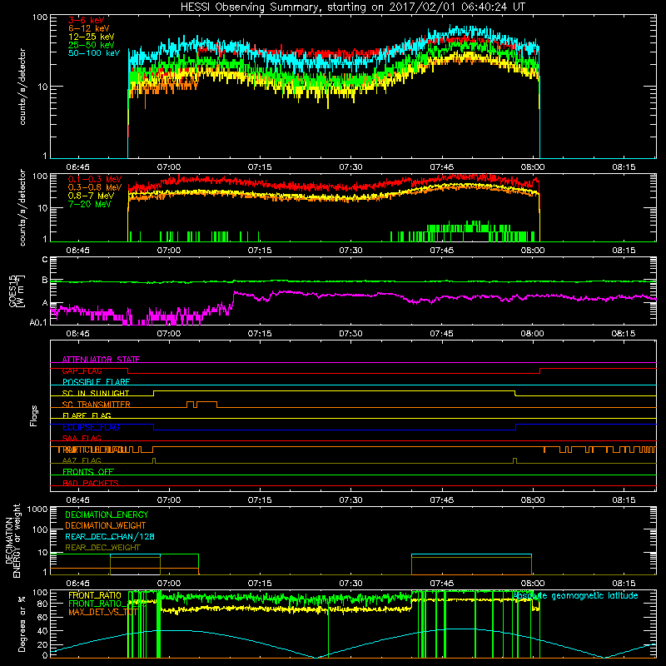The height and width of the screenshot is (666, 666).
Task: Click the DECIMATION_WEIGHT legend label
Action: point(106,525)
